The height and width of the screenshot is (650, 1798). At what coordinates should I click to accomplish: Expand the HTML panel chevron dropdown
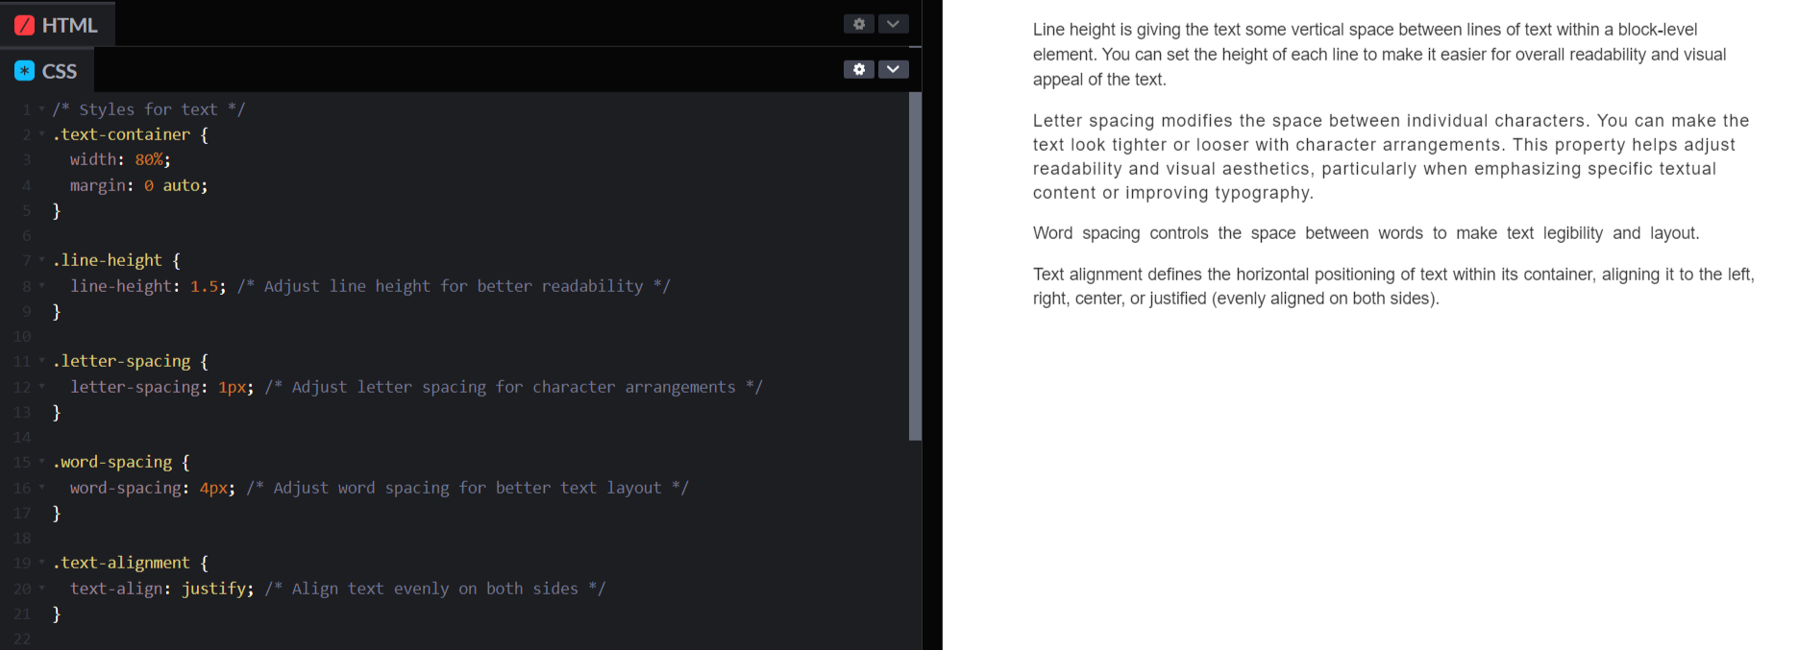[x=893, y=24]
